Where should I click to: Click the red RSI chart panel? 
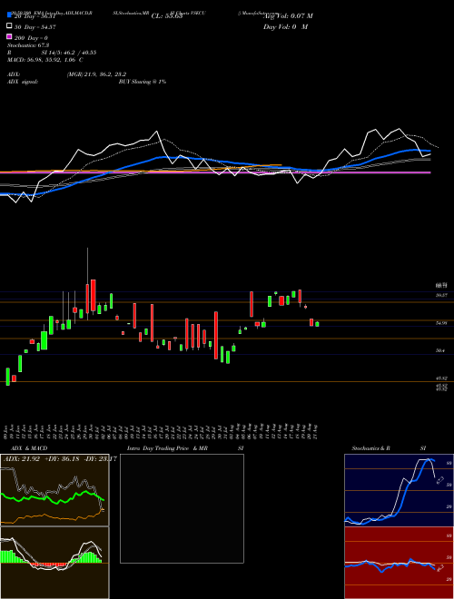[x=399, y=563]
